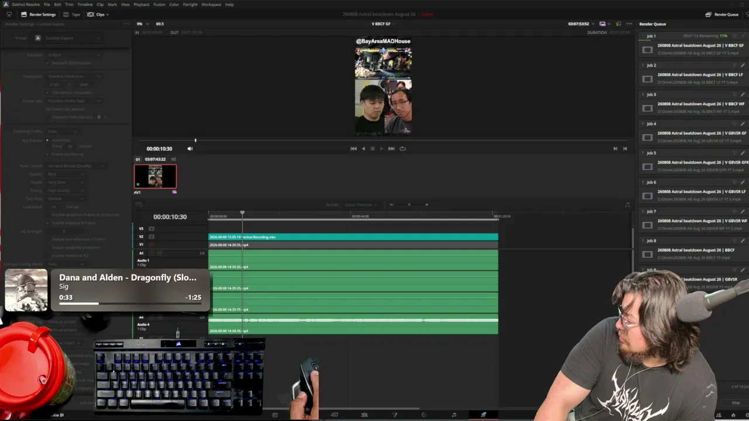Open the File menu
749x421 pixels.
(x=47, y=4)
